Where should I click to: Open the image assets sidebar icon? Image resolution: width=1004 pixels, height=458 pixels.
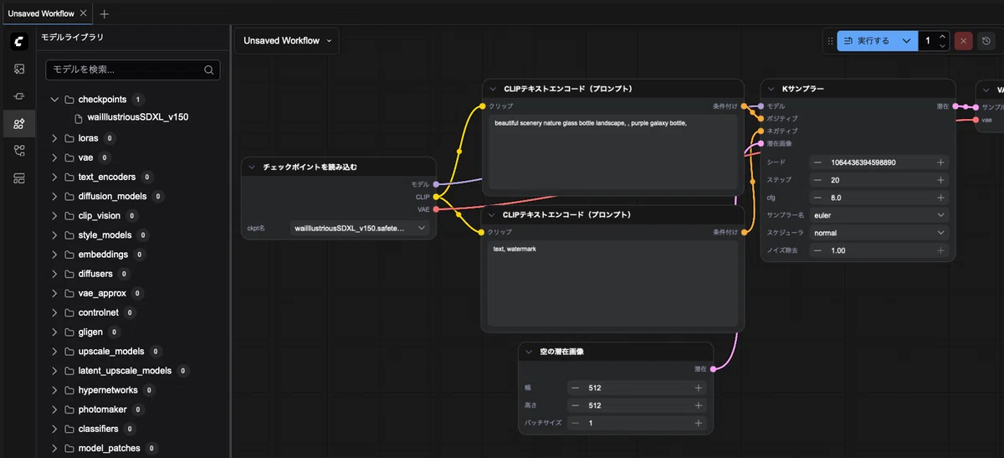tap(18, 69)
